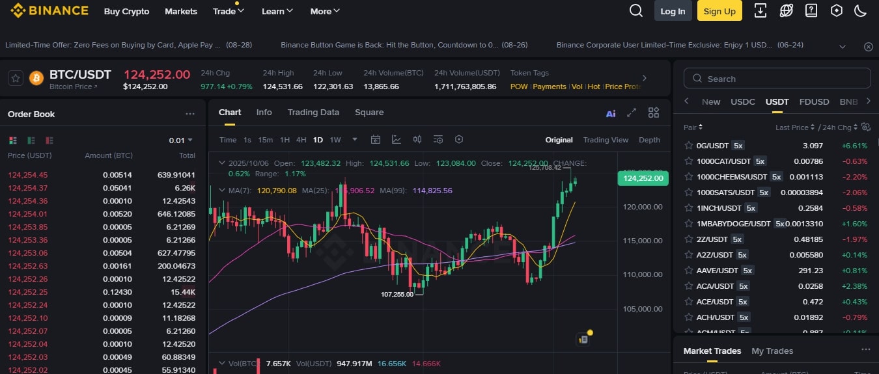Open the More menu dropdown

tap(325, 11)
